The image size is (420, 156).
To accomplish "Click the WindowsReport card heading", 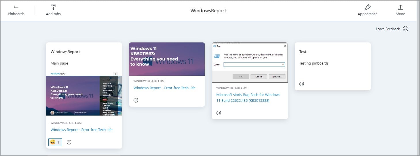I will [x=65, y=52].
